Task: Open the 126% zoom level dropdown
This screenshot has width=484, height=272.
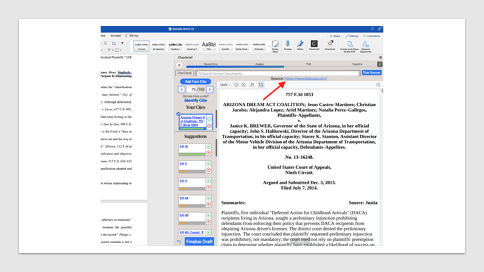Action: click(225, 85)
